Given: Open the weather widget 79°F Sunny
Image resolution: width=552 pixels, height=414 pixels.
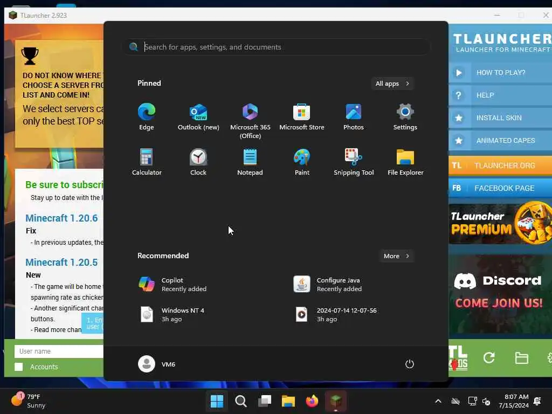Looking at the screenshot, I should (28, 401).
